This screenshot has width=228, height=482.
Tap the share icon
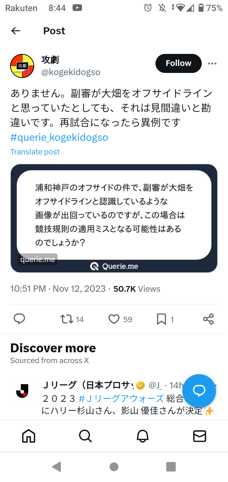pyautogui.click(x=208, y=319)
